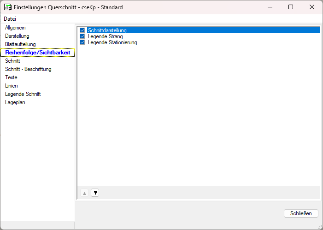
Task: Open the Datei menu
Action: pyautogui.click(x=10, y=19)
